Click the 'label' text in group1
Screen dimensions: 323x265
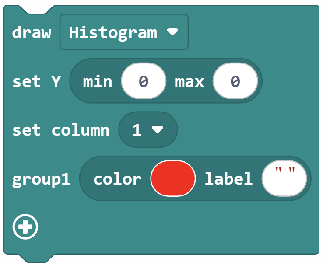pos(228,178)
